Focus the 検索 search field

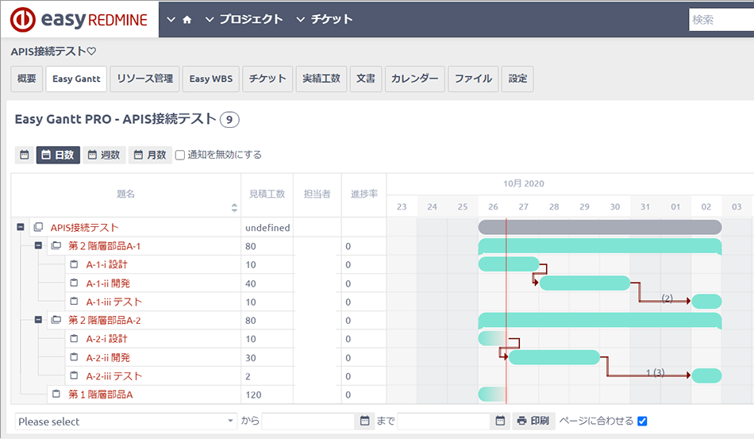coord(721,20)
